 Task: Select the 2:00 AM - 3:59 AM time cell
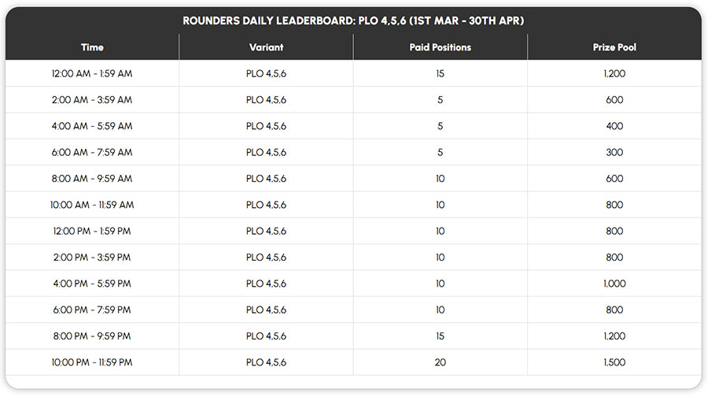click(x=92, y=99)
